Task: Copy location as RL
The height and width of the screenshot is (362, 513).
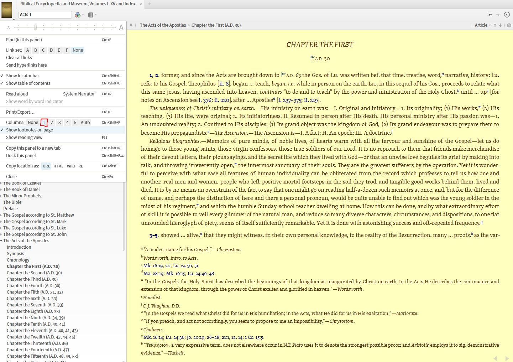Action: (80, 166)
